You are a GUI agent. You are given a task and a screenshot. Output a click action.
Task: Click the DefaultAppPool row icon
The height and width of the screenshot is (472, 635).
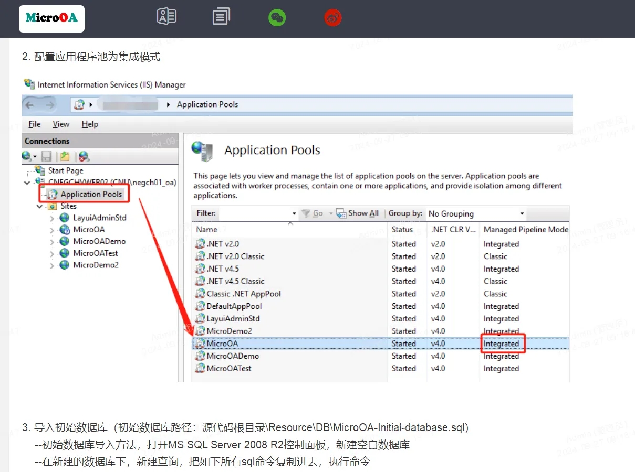tap(200, 306)
